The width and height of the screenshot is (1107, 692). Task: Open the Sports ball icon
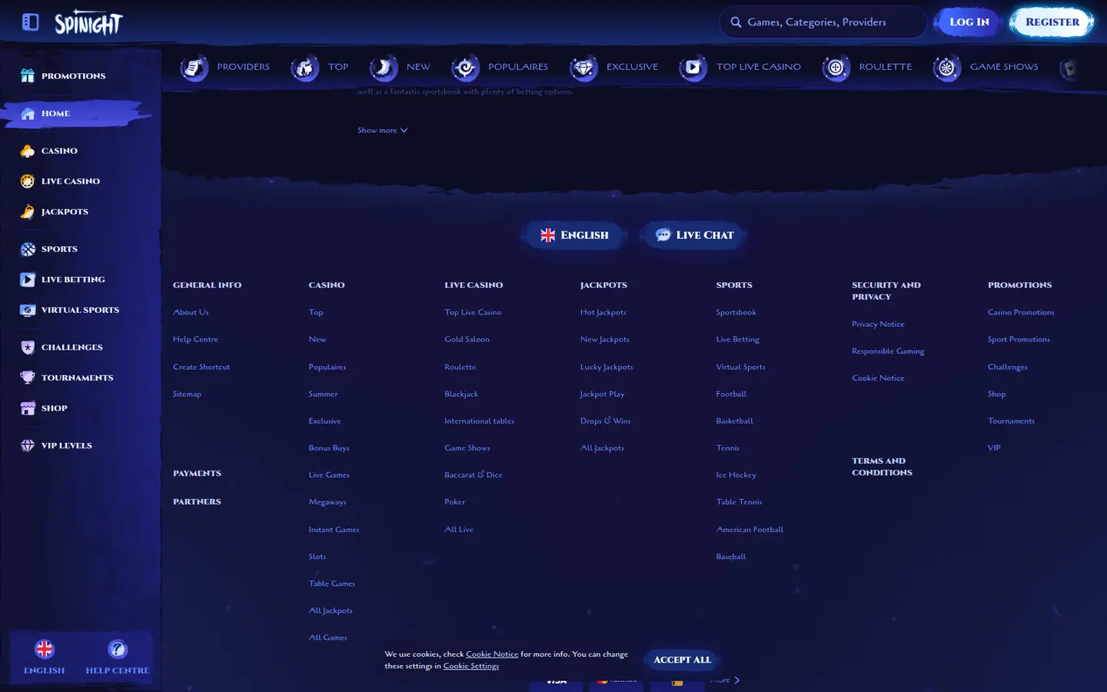[28, 249]
